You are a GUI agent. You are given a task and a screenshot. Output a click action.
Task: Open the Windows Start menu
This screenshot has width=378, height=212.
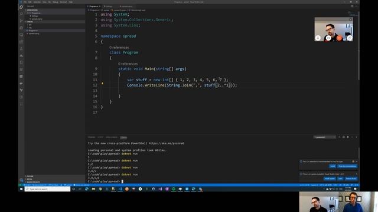pyautogui.click(x=21, y=189)
